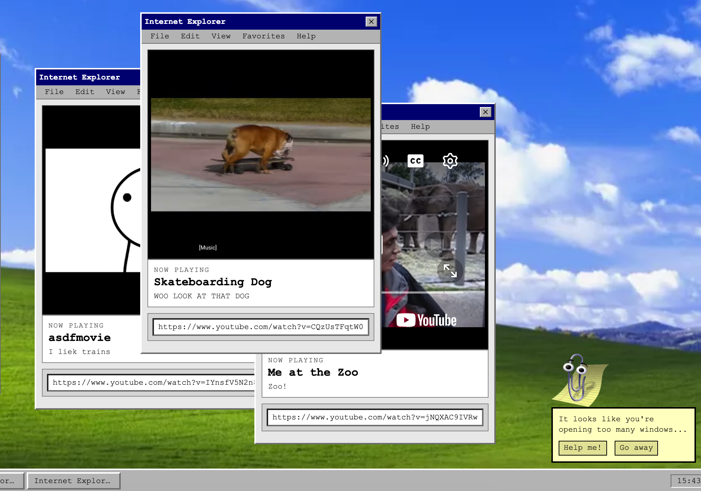
Task: Click Clippy the paperclip assistant
Action: pos(580,380)
